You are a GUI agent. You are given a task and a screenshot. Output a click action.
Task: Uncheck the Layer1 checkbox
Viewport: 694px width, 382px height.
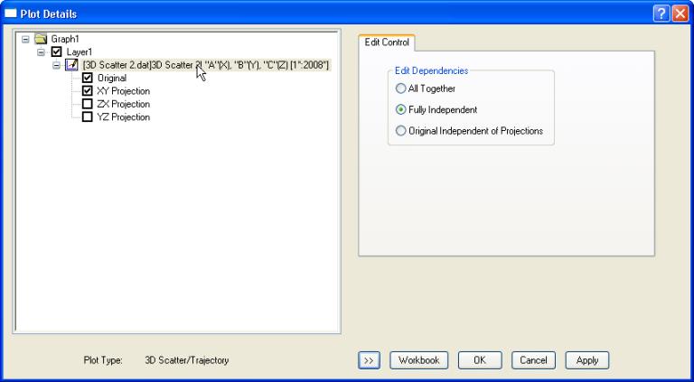coord(56,52)
